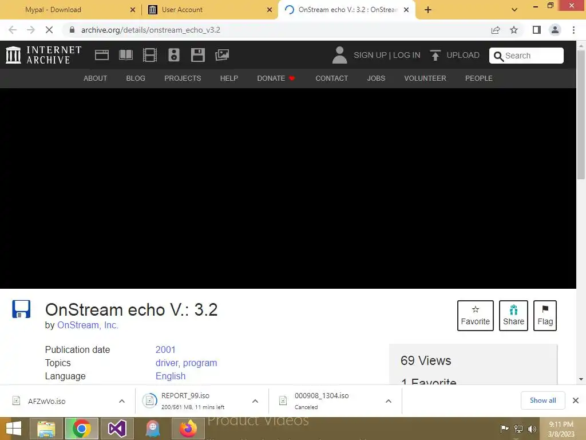Click the Upload arrow icon

[435, 55]
